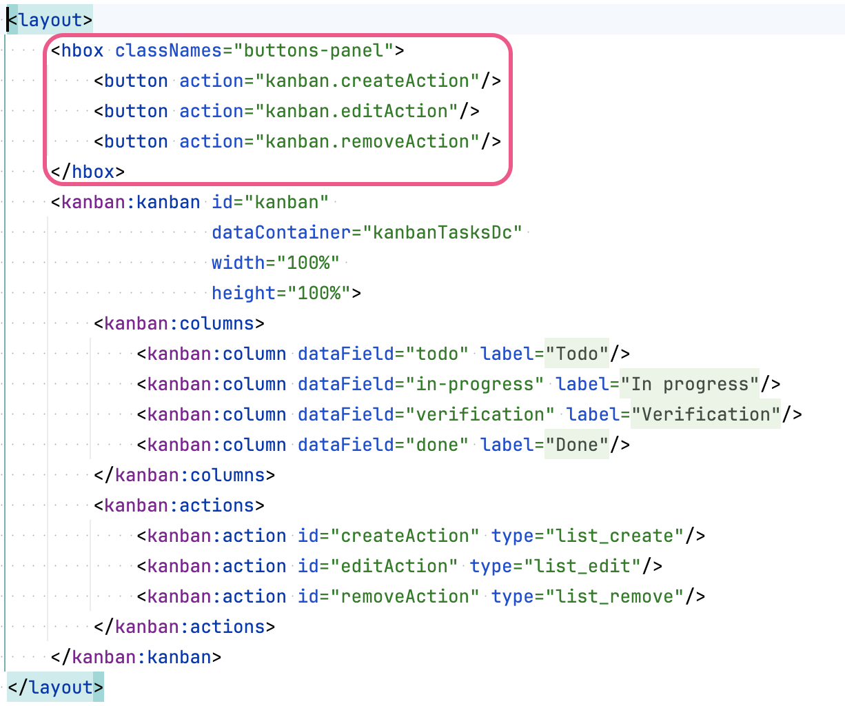Place cursor inside the opening layout tag
Image resolution: width=845 pixels, height=706 pixels.
pyautogui.click(x=48, y=19)
